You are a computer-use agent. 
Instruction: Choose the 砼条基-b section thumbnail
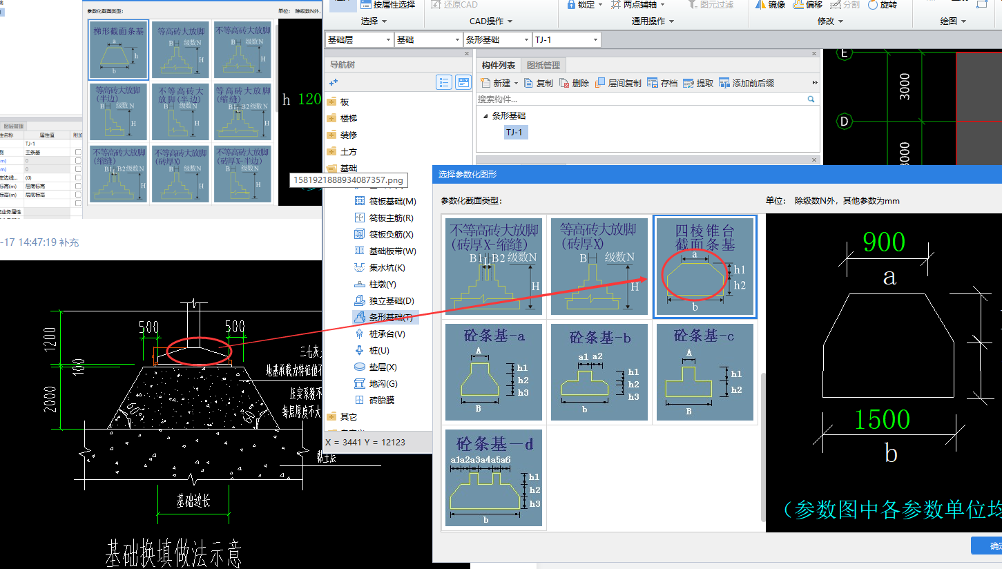(599, 372)
